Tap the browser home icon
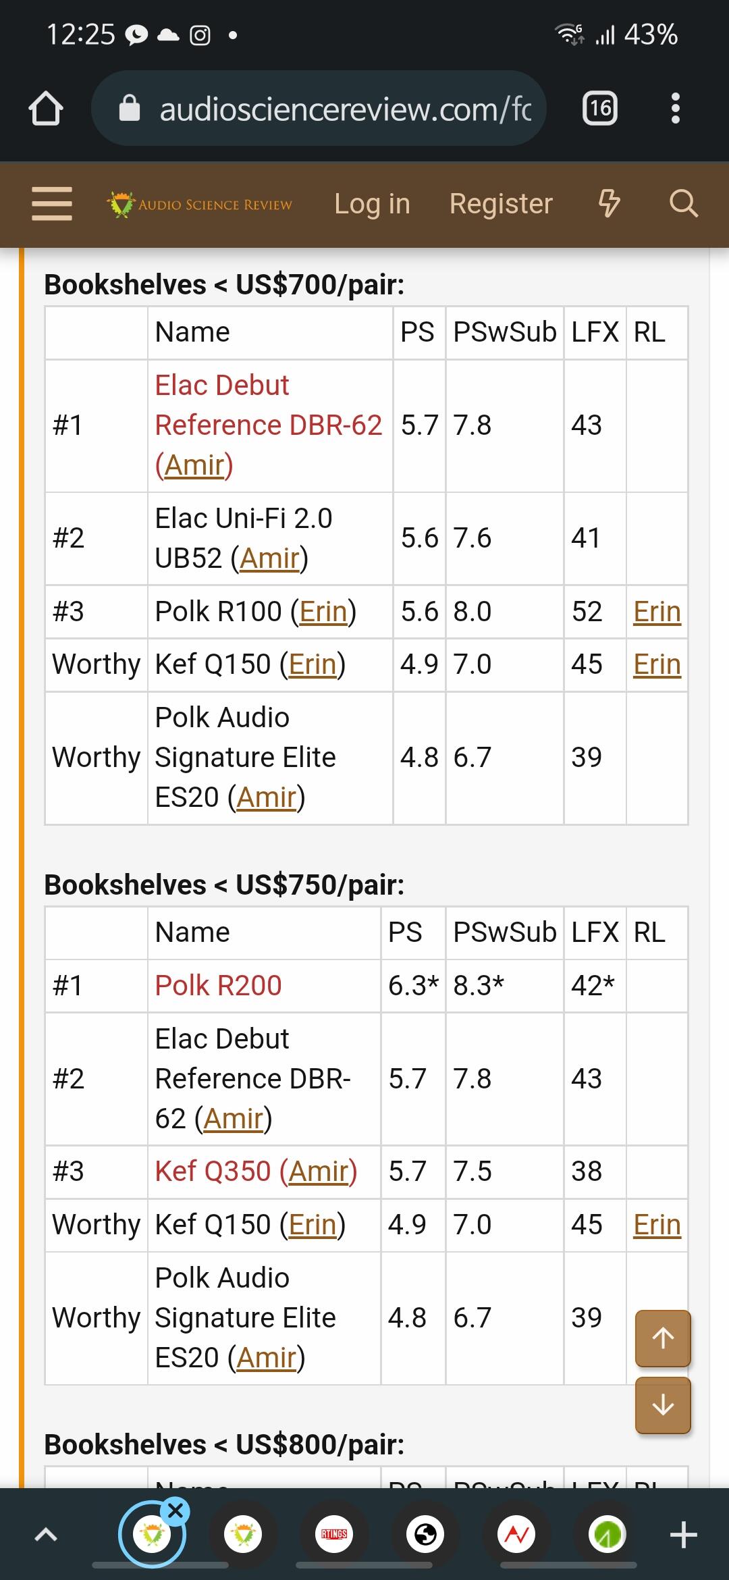Screen dimensions: 729x1580 [x=46, y=109]
